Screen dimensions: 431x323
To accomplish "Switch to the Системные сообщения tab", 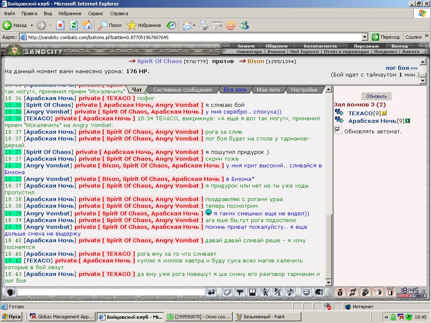I will pyautogui.click(x=182, y=90).
